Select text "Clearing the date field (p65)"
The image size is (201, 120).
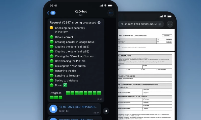pos(72,47)
